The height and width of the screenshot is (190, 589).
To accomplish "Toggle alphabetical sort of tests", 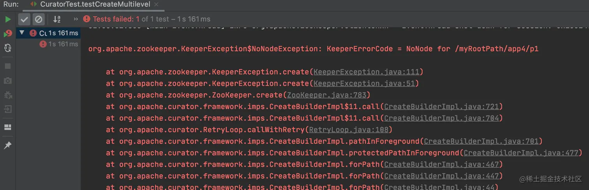I will click(x=57, y=19).
